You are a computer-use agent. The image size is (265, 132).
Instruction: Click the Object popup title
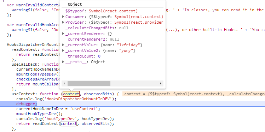pyautogui.click(x=75, y=4)
